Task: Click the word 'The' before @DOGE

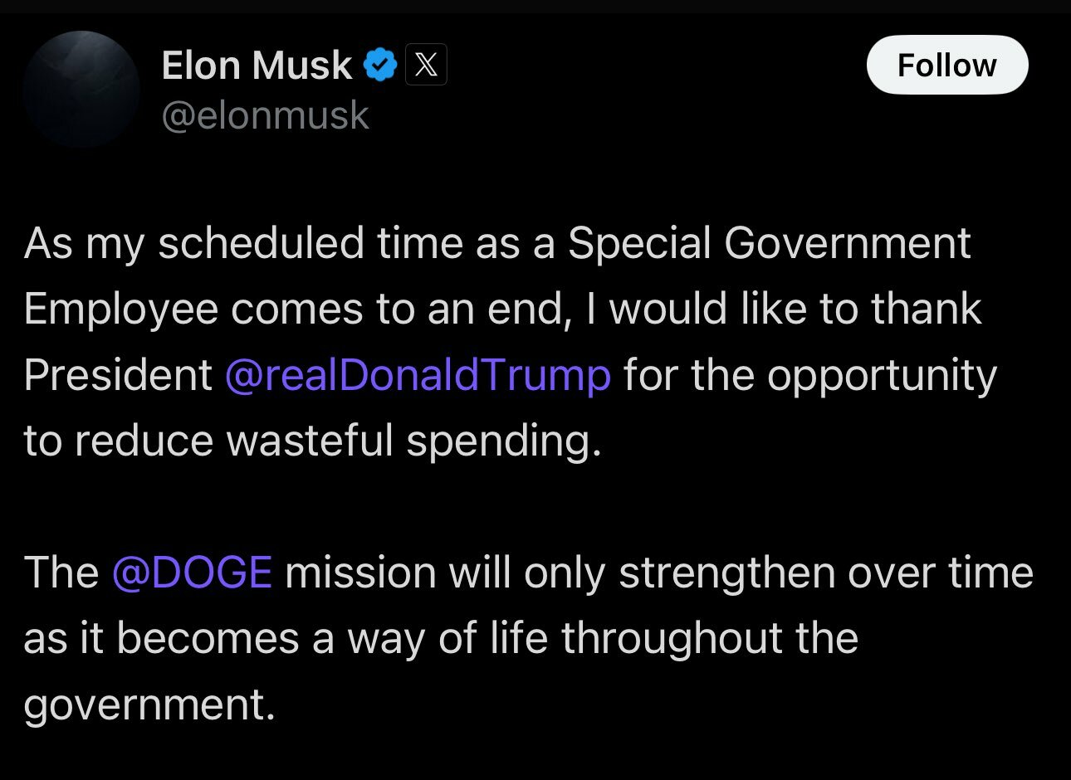Action: [61, 573]
